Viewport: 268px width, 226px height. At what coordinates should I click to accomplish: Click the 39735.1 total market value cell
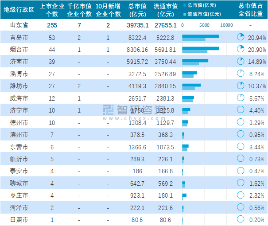pos(138,25)
